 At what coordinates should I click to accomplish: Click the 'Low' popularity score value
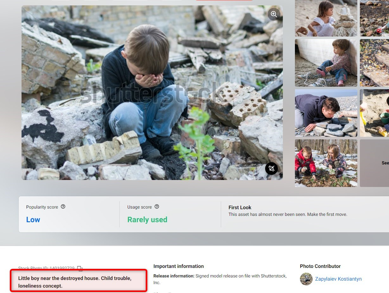pos(33,220)
